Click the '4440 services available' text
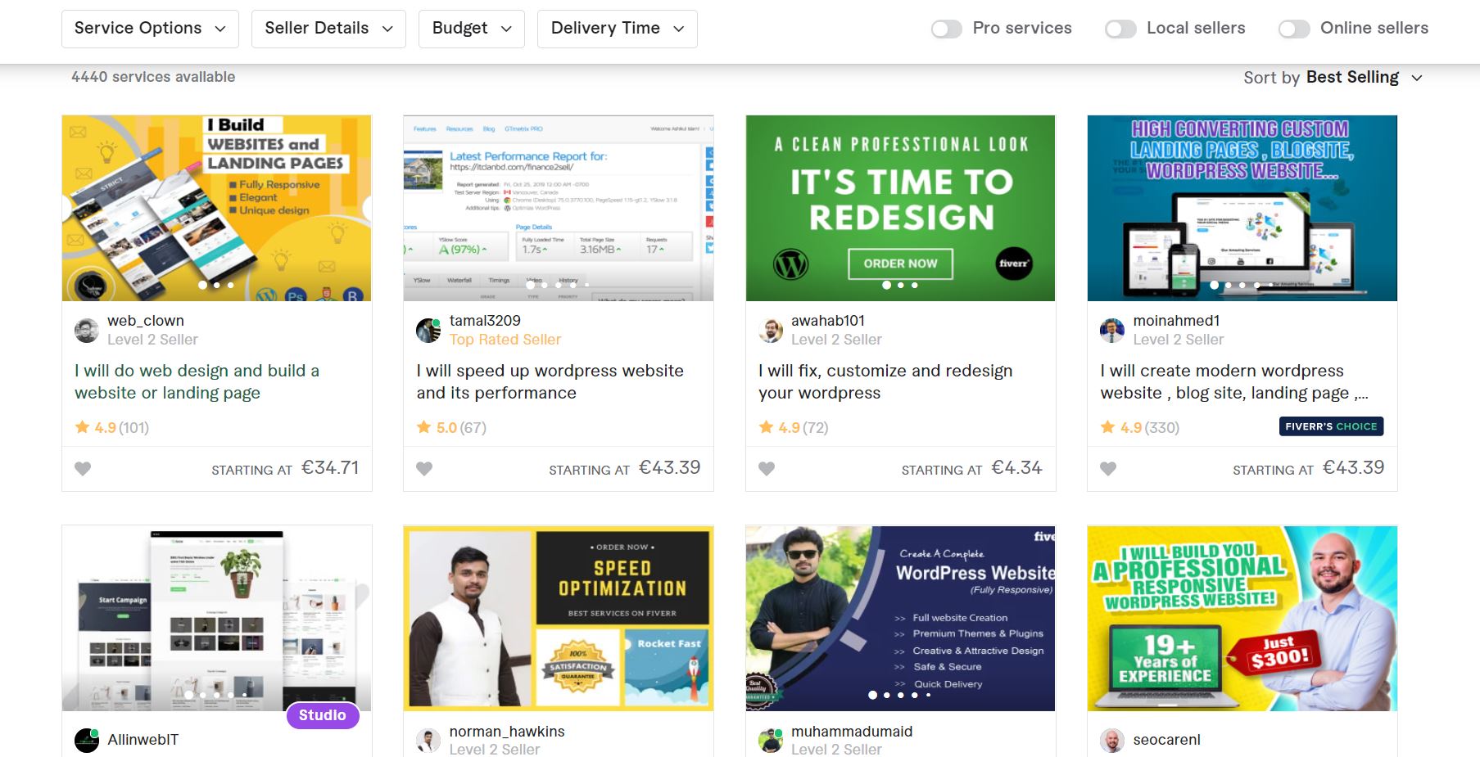The width and height of the screenshot is (1480, 757). 153,77
